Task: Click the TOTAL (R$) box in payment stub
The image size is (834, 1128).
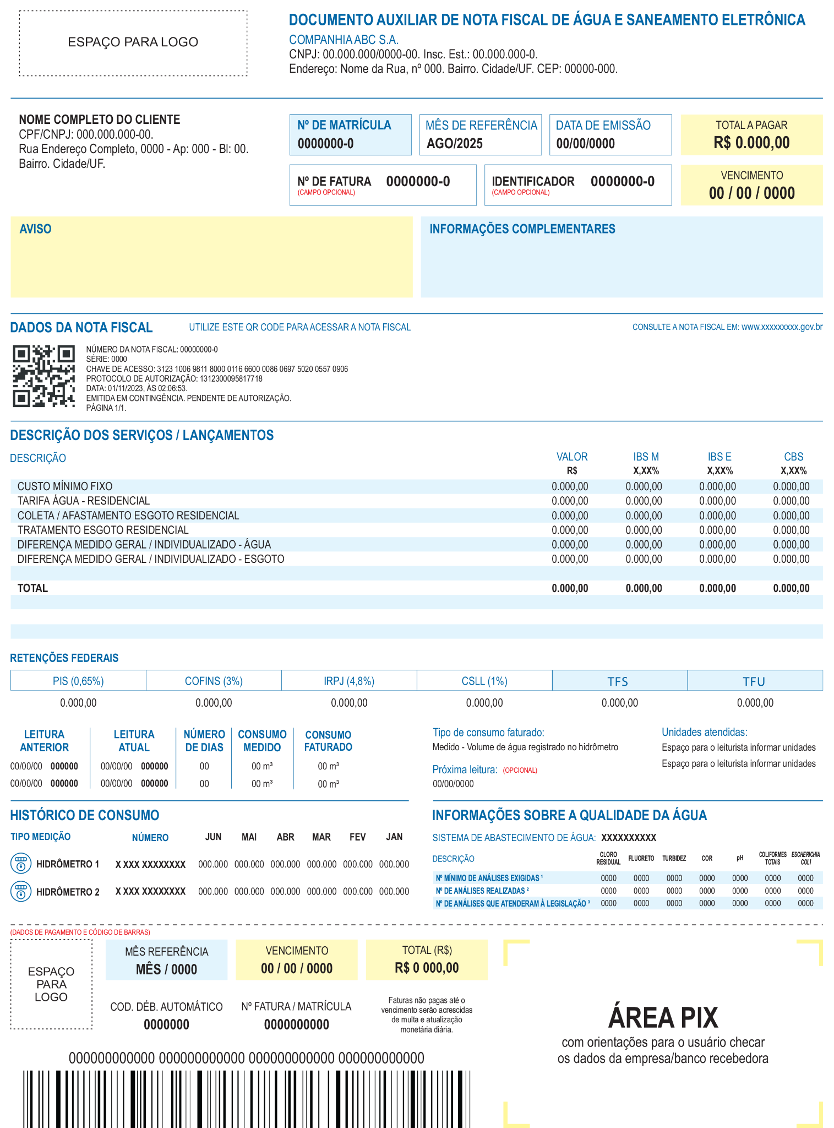Action: pos(427,960)
